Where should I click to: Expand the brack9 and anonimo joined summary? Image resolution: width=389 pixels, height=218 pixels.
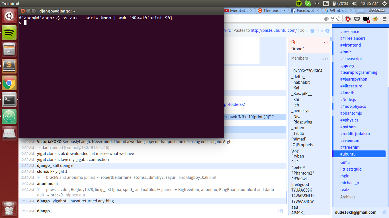tap(39, 177)
